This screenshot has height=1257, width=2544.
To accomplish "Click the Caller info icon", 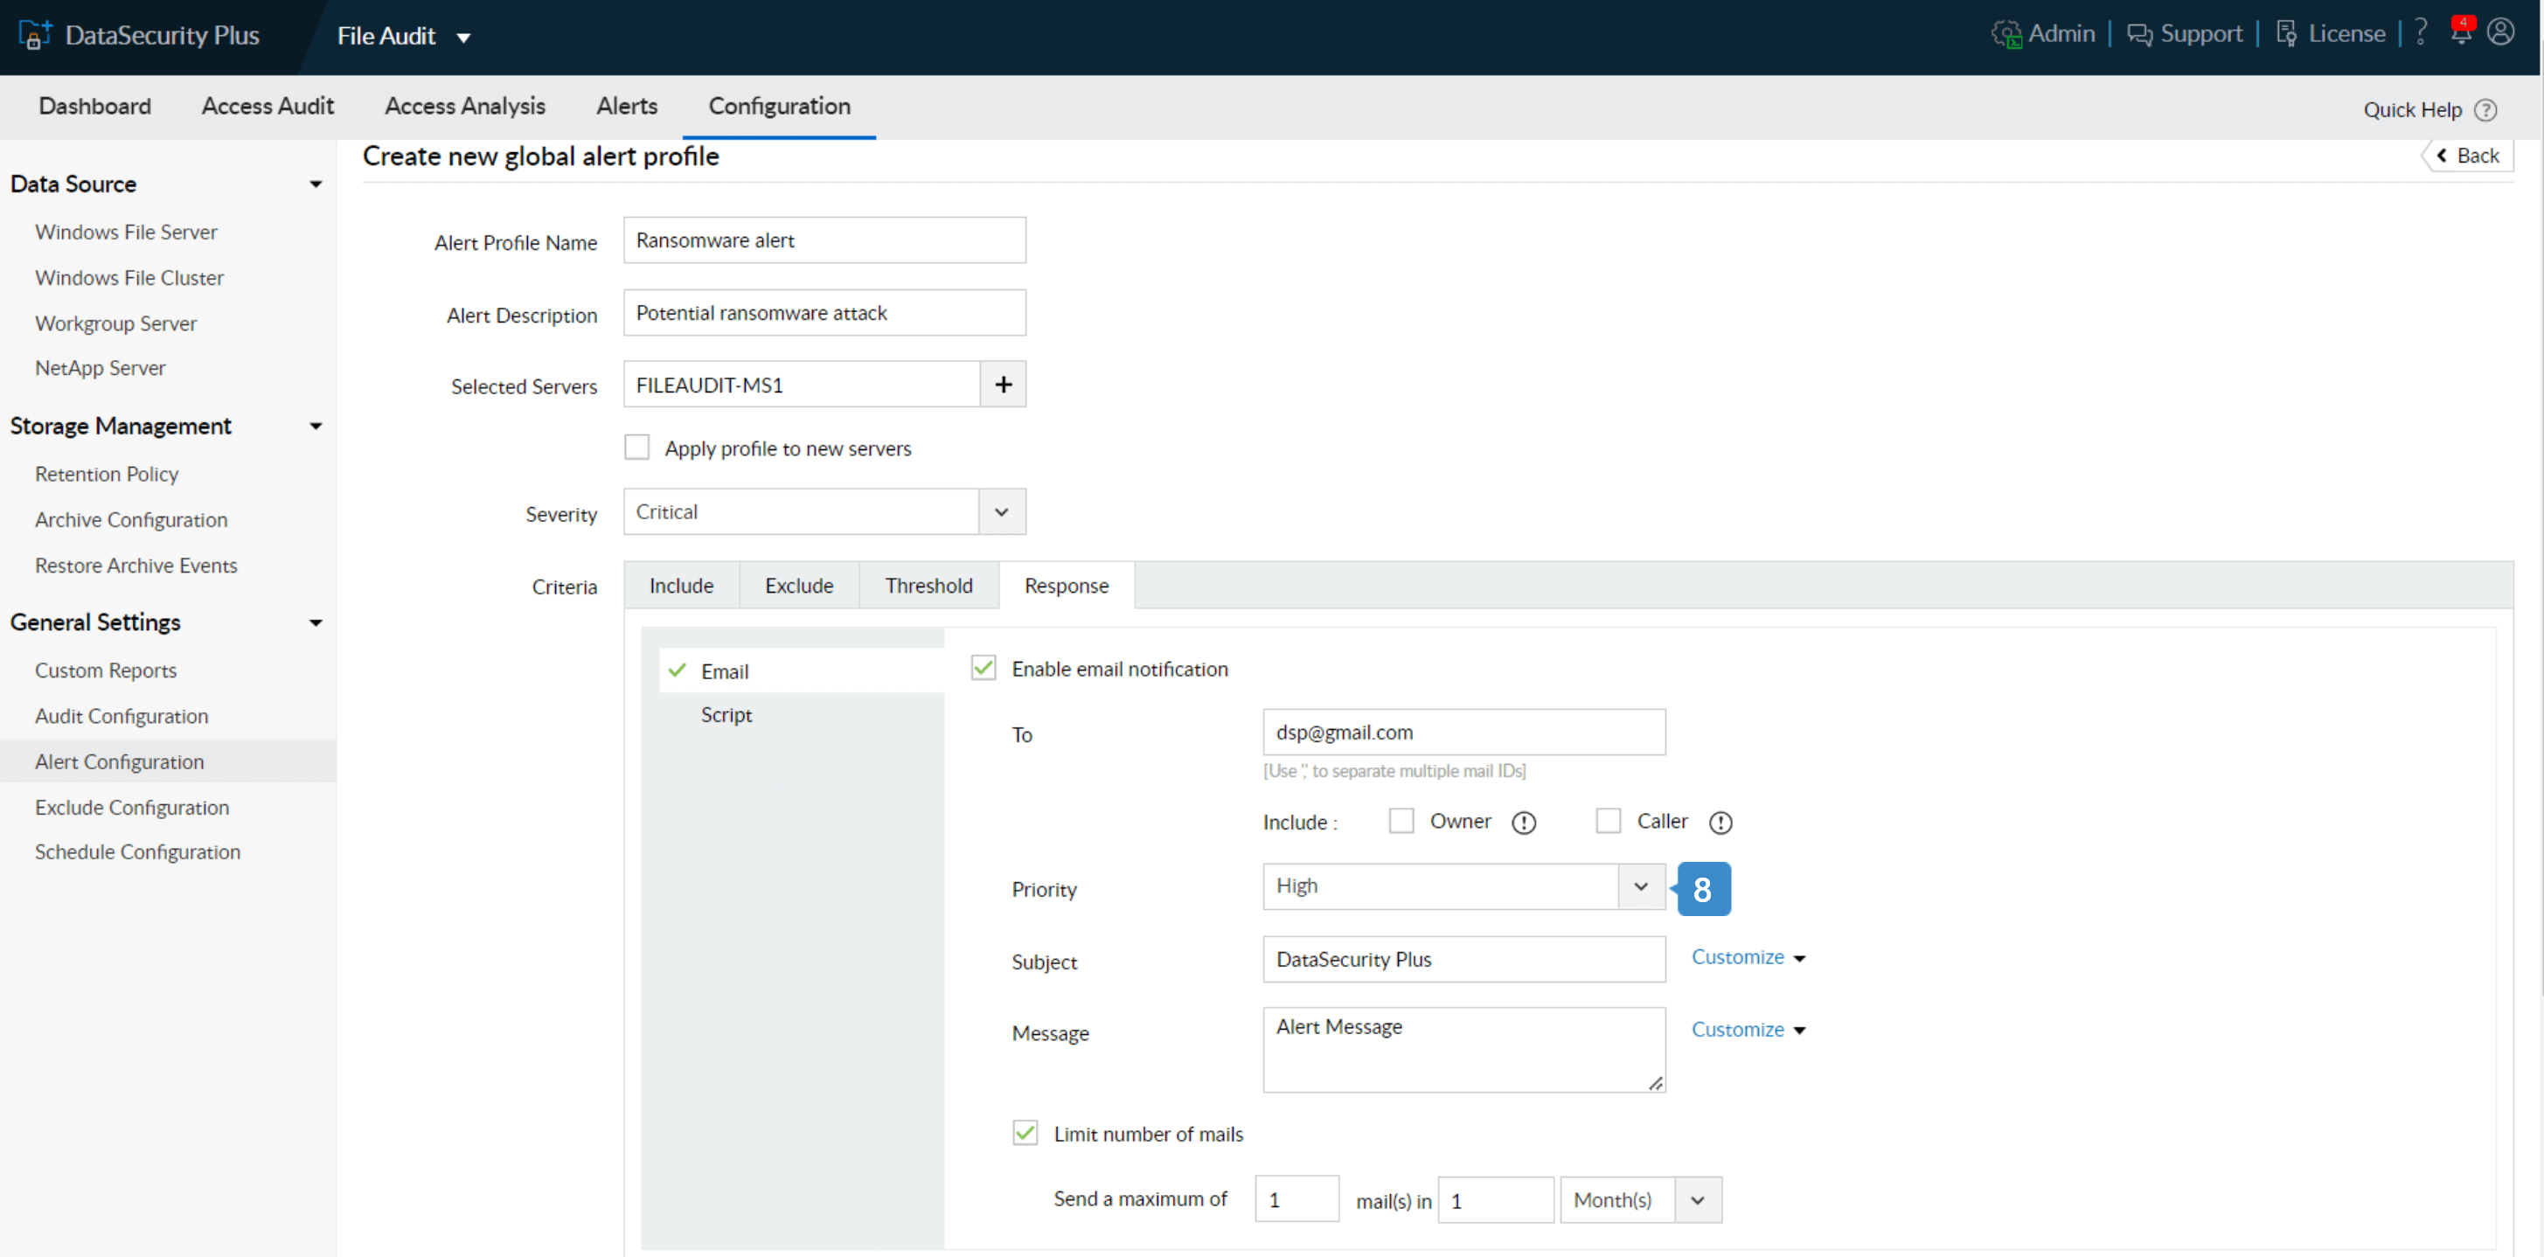I will [x=1720, y=823].
